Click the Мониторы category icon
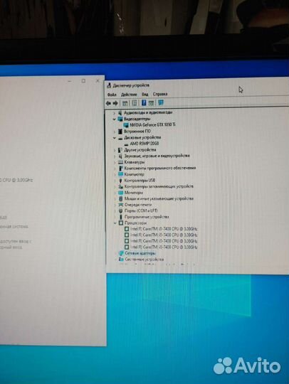 [120, 193]
